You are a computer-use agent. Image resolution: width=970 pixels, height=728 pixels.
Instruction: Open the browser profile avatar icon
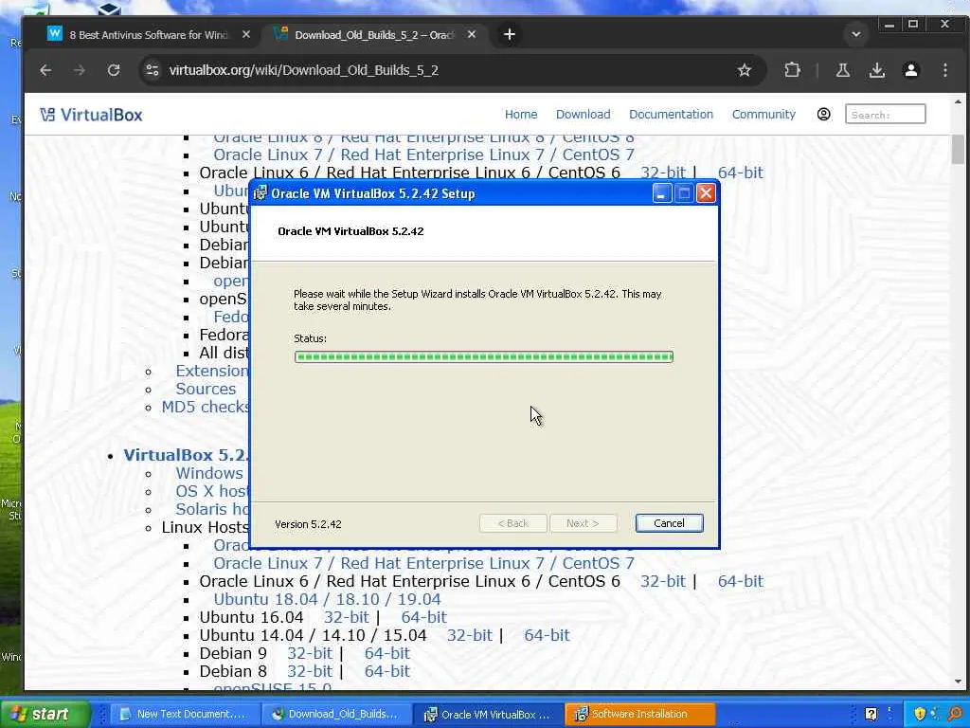[910, 70]
